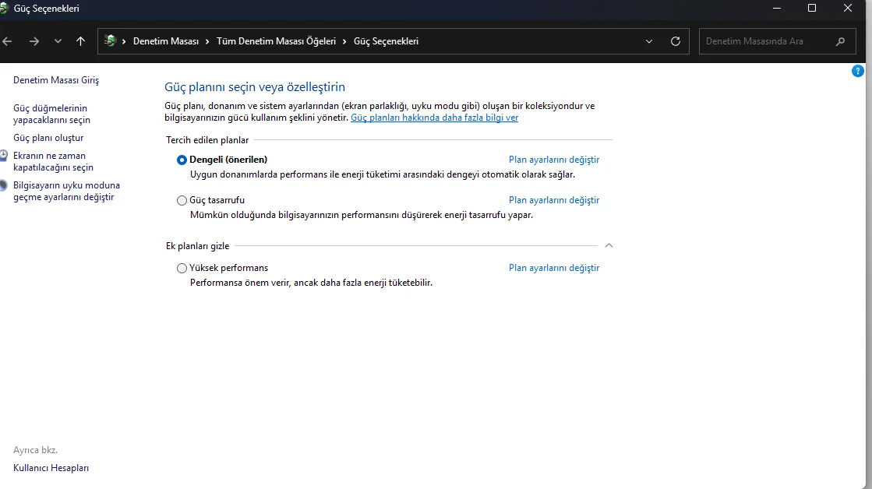Minimize the Güç Seçenekleri window

click(777, 9)
